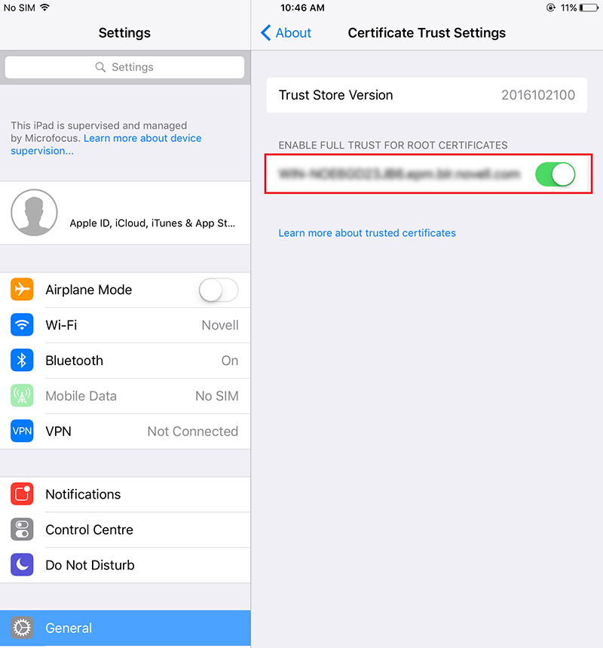Select the Bluetooth icon
The height and width of the screenshot is (648, 603).
(22, 361)
